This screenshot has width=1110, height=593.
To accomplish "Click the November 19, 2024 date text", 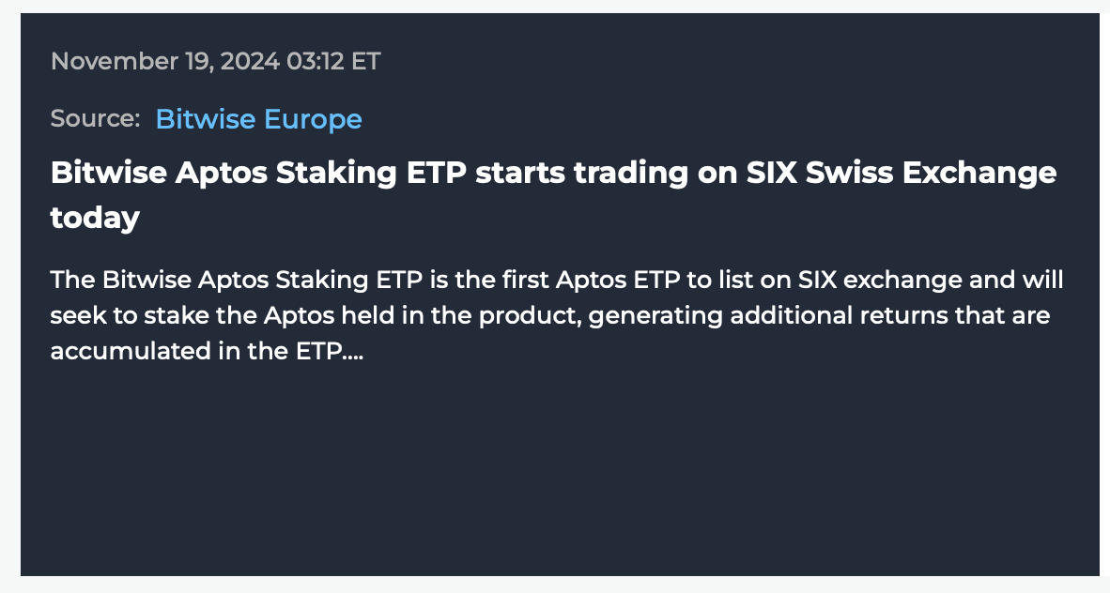I will [165, 61].
